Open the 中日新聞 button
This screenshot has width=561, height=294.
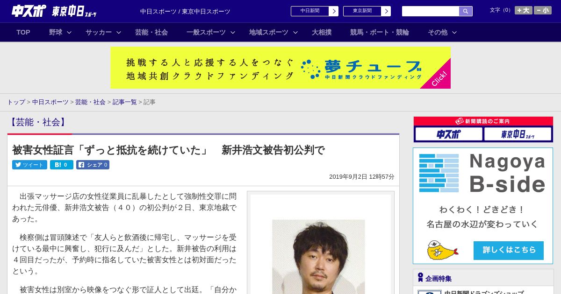tap(310, 11)
